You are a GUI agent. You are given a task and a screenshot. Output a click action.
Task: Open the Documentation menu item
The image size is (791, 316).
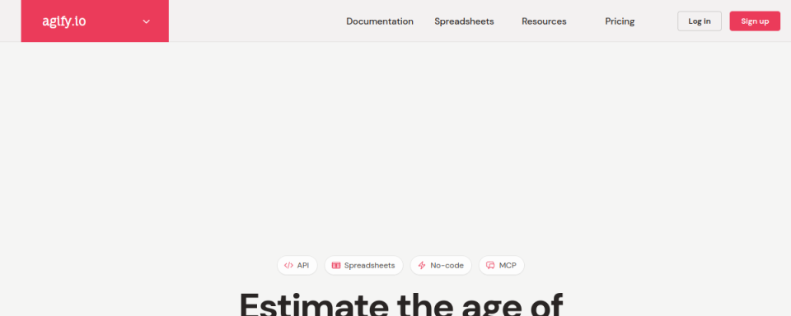click(380, 21)
